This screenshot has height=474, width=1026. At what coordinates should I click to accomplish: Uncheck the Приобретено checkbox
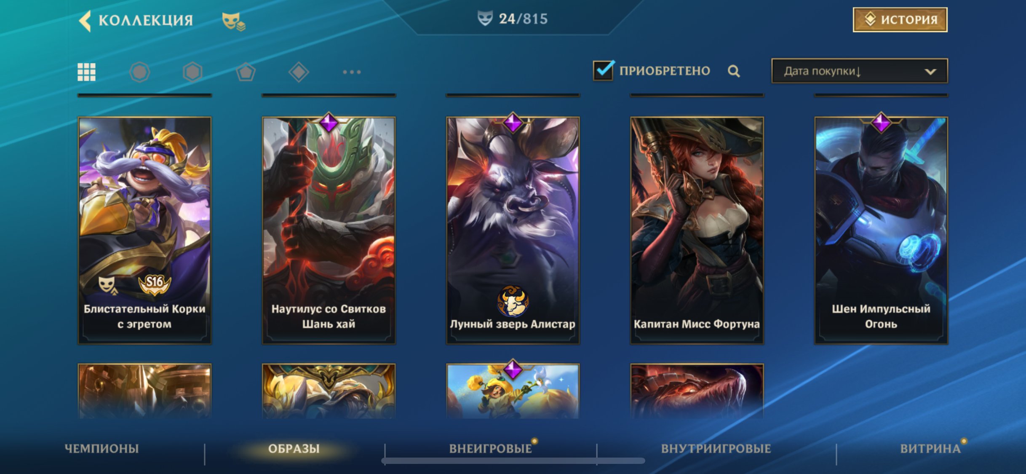click(603, 70)
